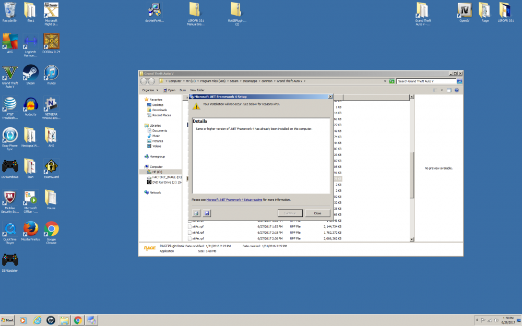Click the search magnifier icon in Explorer
This screenshot has height=326, width=522.
pyautogui.click(x=459, y=81)
